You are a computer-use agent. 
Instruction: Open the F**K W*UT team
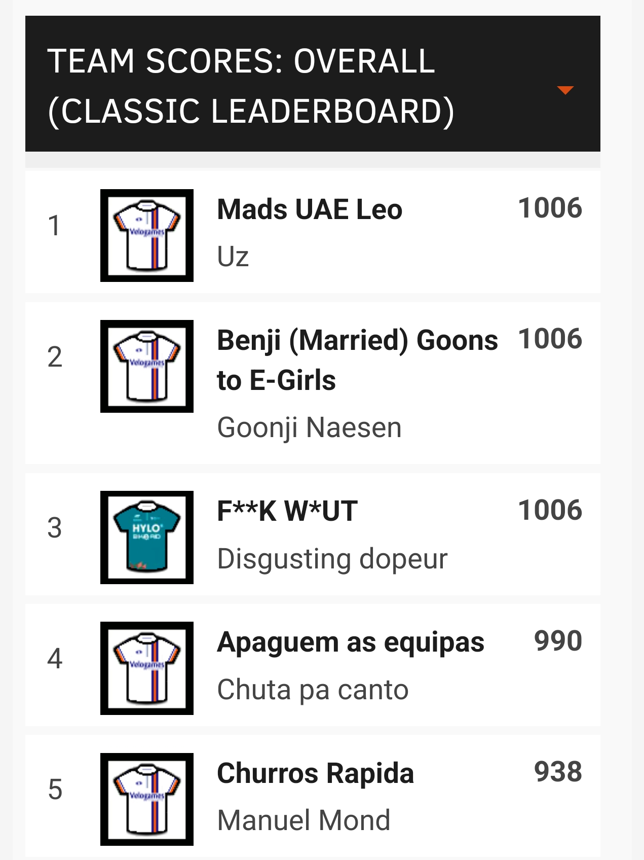click(287, 511)
